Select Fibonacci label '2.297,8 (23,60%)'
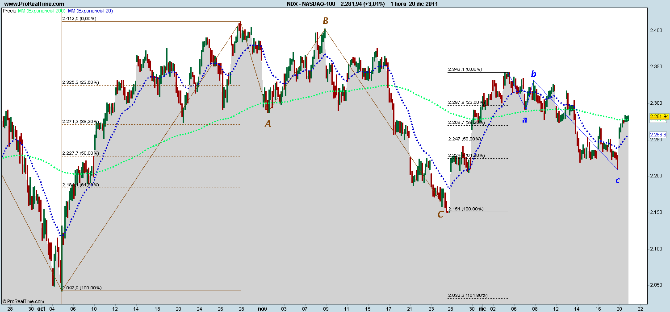Image resolution: width=670 pixels, height=312 pixels. 467,102
